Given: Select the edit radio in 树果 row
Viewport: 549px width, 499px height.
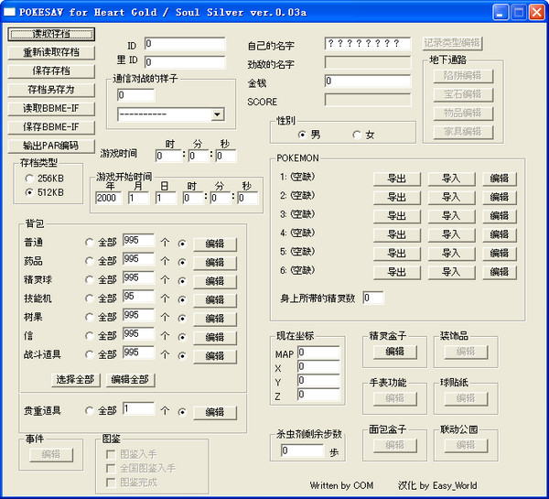Looking at the screenshot, I should click(x=182, y=319).
